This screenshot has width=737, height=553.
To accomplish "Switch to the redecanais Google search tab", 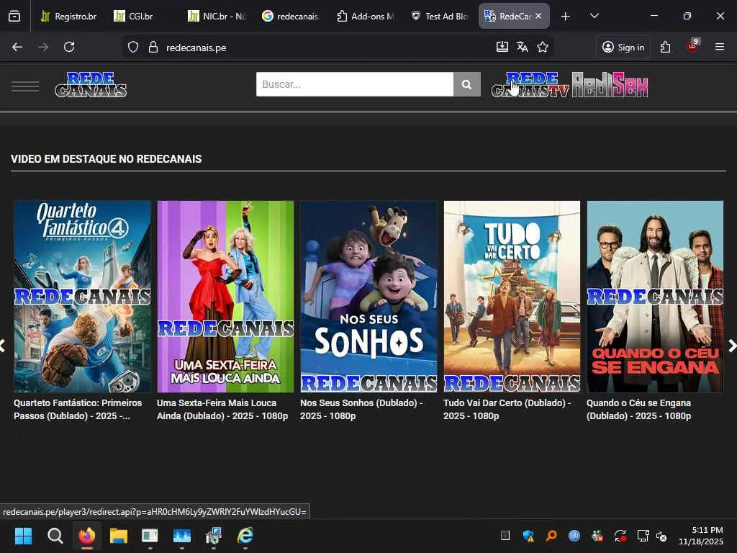I will pos(291,16).
